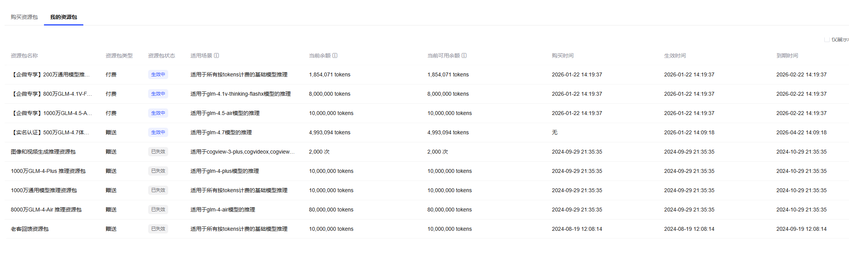The image size is (849, 257).
Task: Click 适用于glm-4.1v-thinking-flashx模型的推理 scenario text
Action: coord(241,94)
